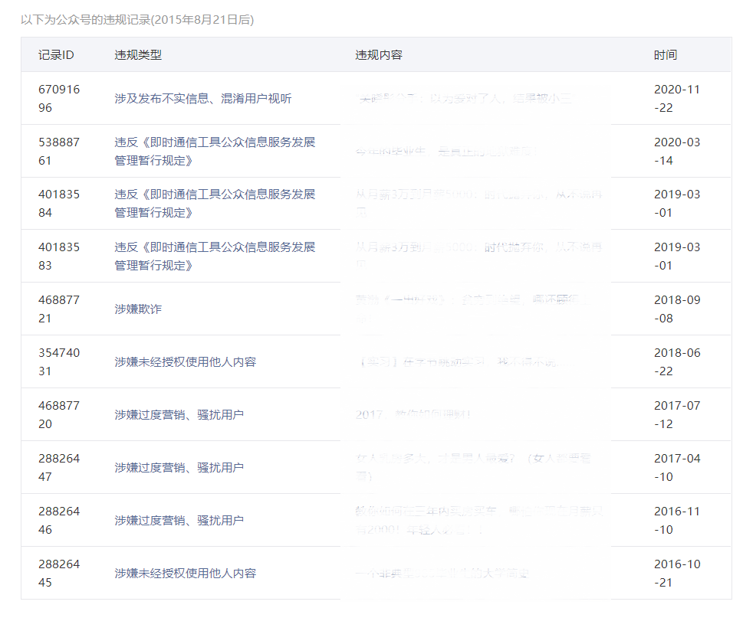This screenshot has height=631, width=743.
Task: Click the date 2020-03-14
Action: 677,152
